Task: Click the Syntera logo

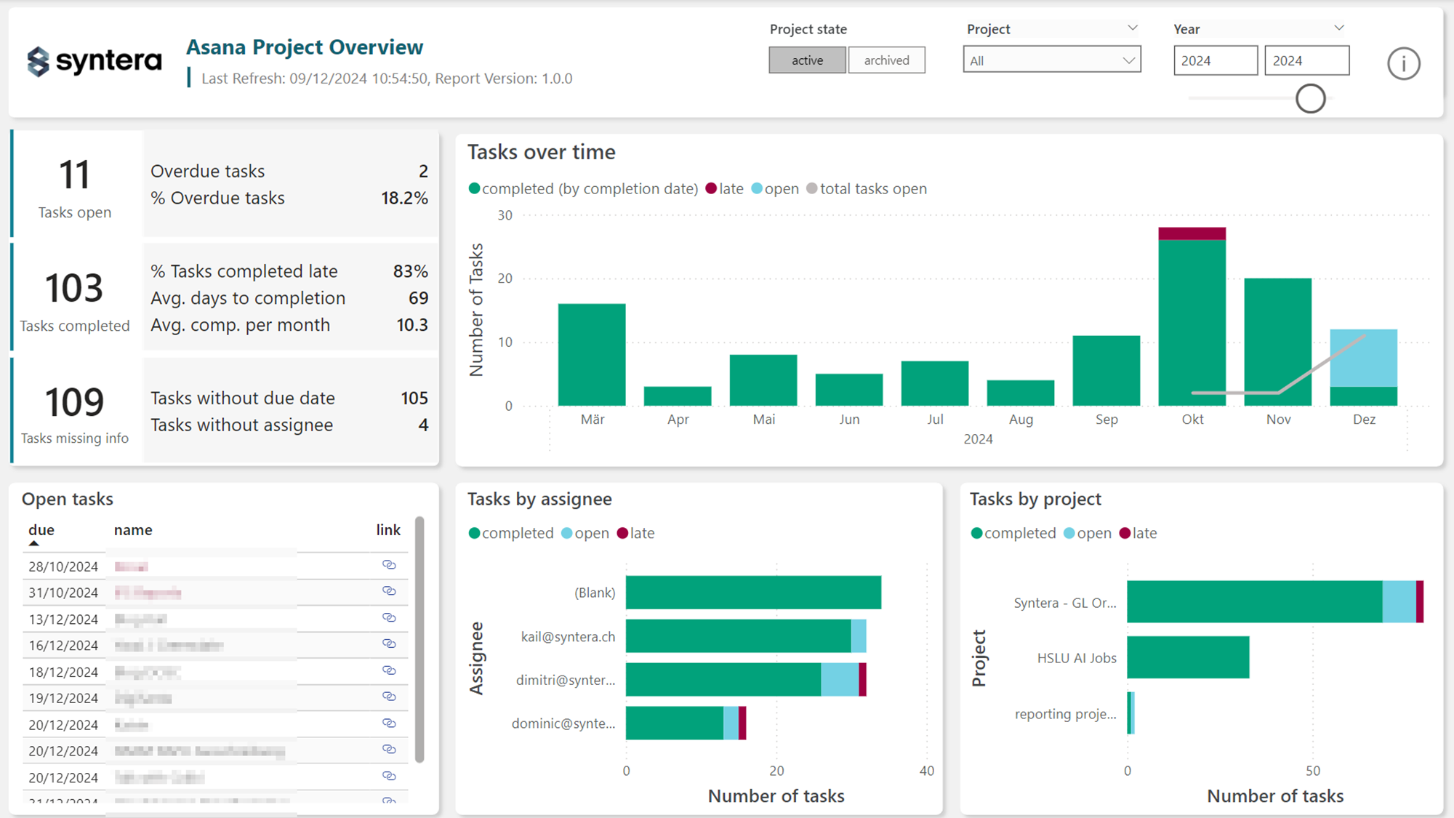Action: pos(94,61)
